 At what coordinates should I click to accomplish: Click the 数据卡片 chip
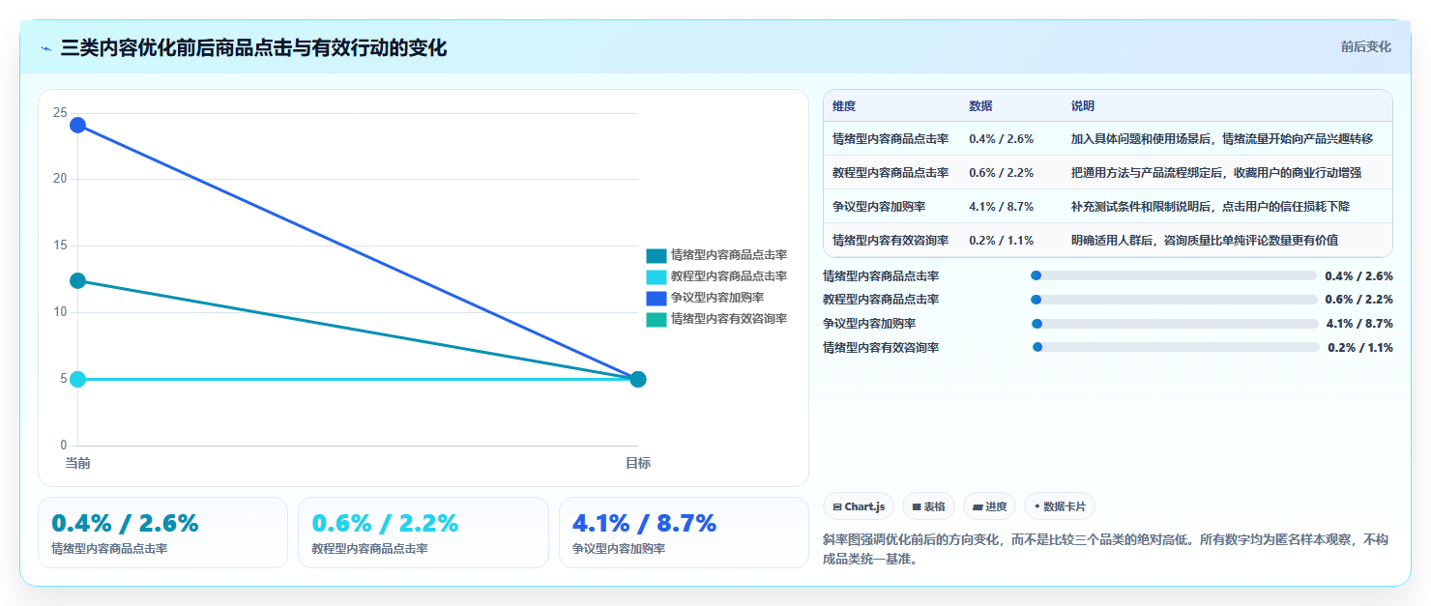(x=1060, y=506)
